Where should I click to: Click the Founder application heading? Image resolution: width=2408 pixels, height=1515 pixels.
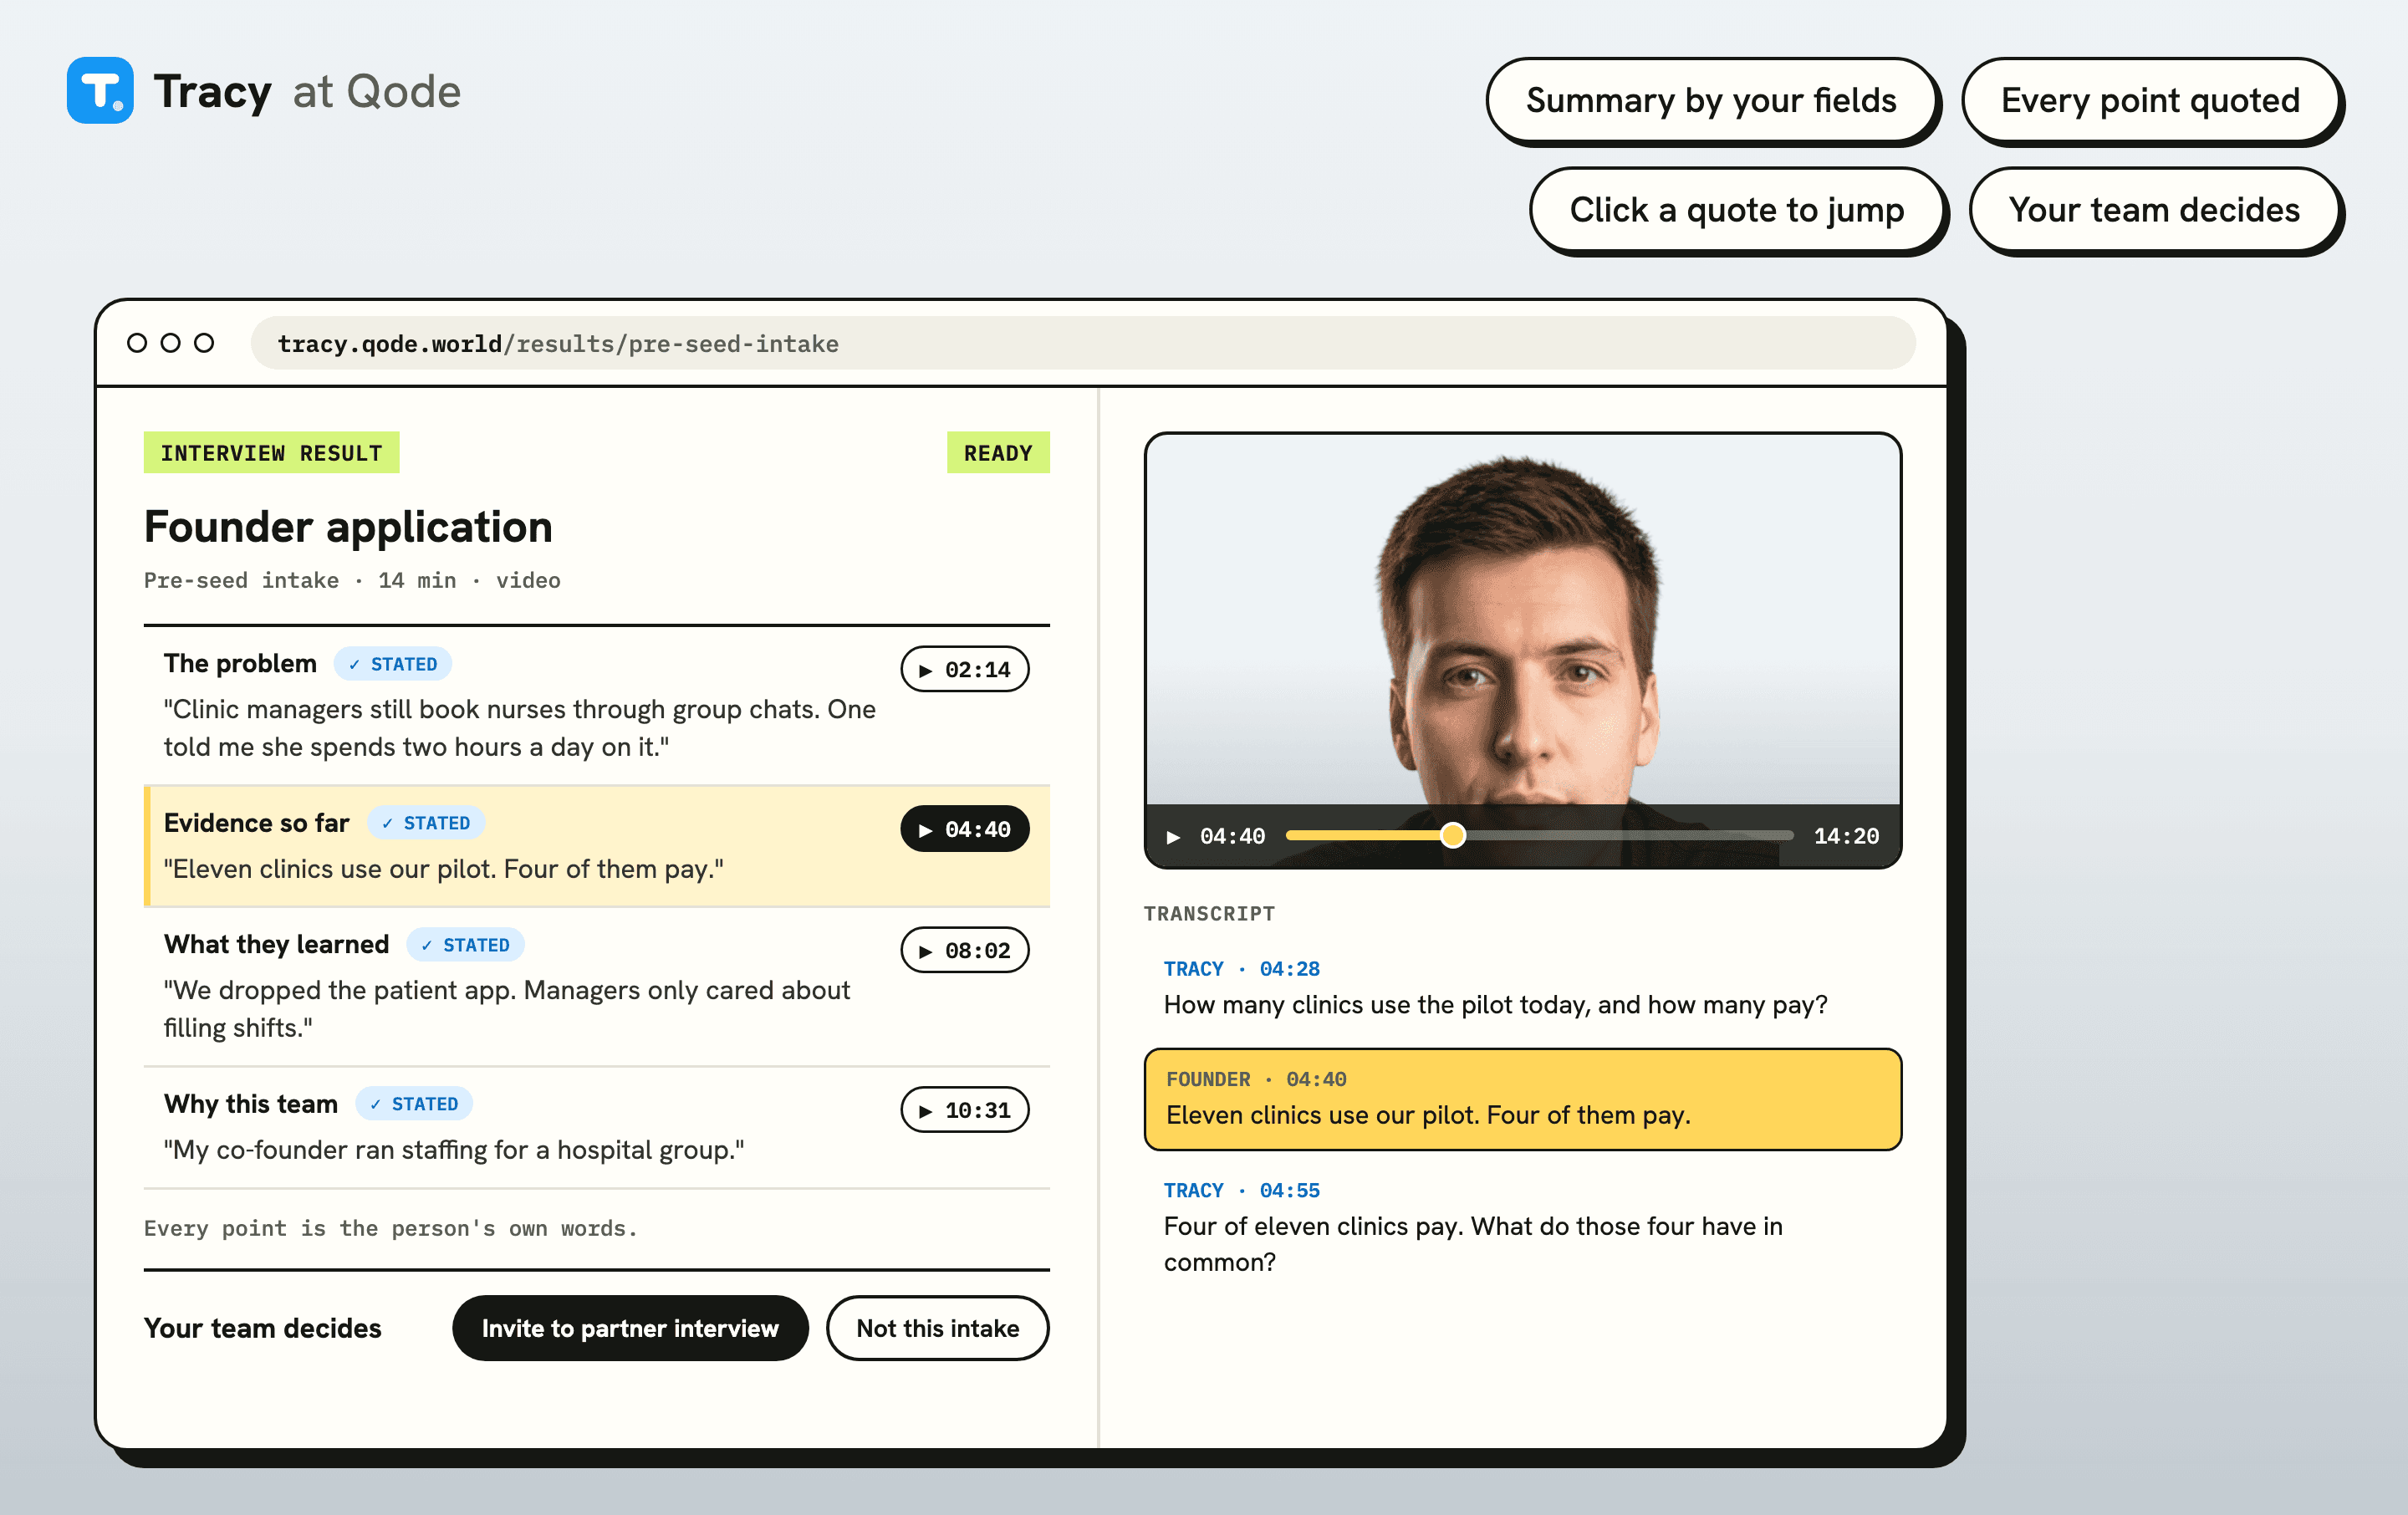[x=348, y=527]
